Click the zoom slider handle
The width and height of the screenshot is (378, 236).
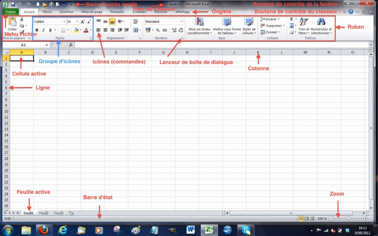pos(348,218)
